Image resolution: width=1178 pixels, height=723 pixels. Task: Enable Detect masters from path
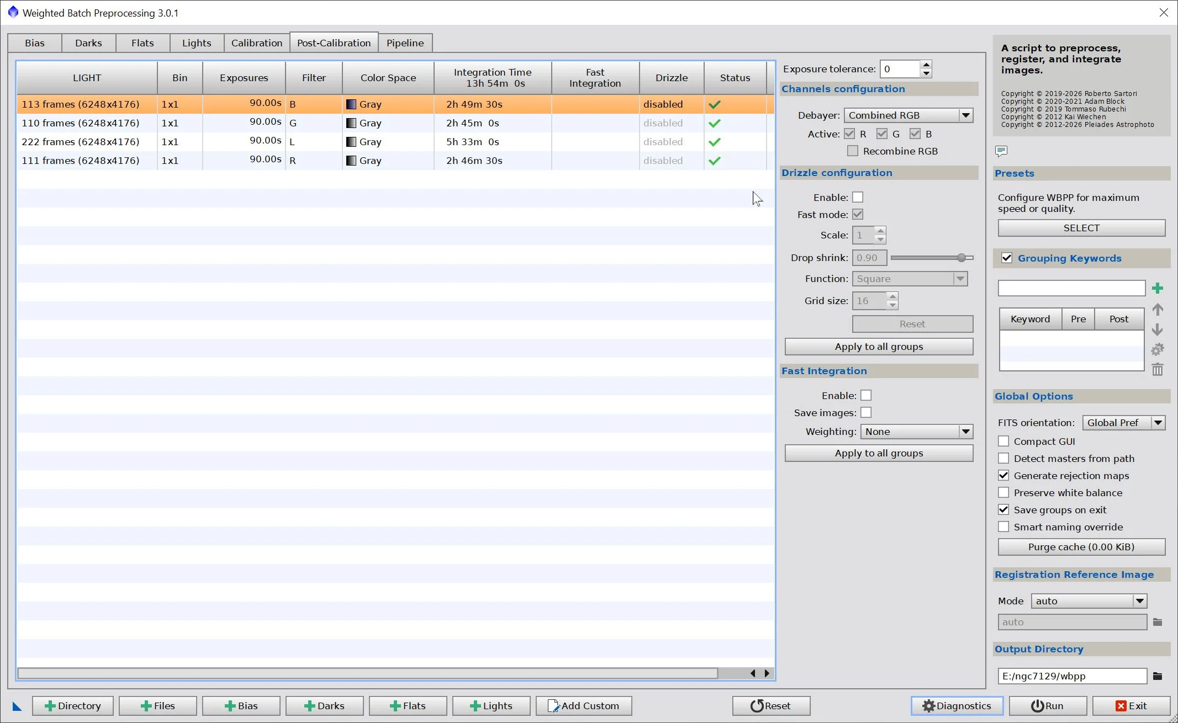coord(1003,458)
